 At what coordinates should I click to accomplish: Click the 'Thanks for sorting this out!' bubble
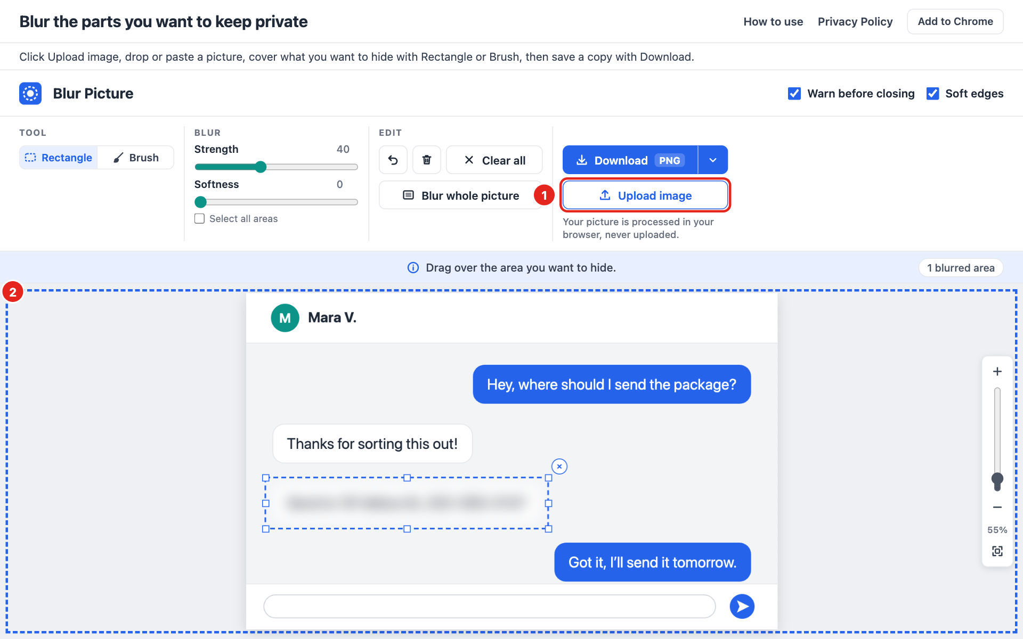[372, 444]
